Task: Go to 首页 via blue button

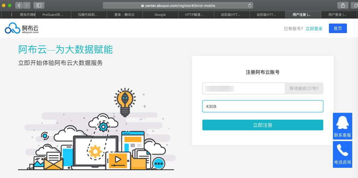Action: tap(338, 28)
